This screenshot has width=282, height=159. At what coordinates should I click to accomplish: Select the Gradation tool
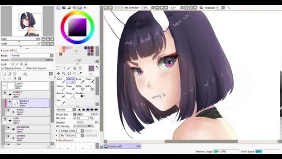80,95
